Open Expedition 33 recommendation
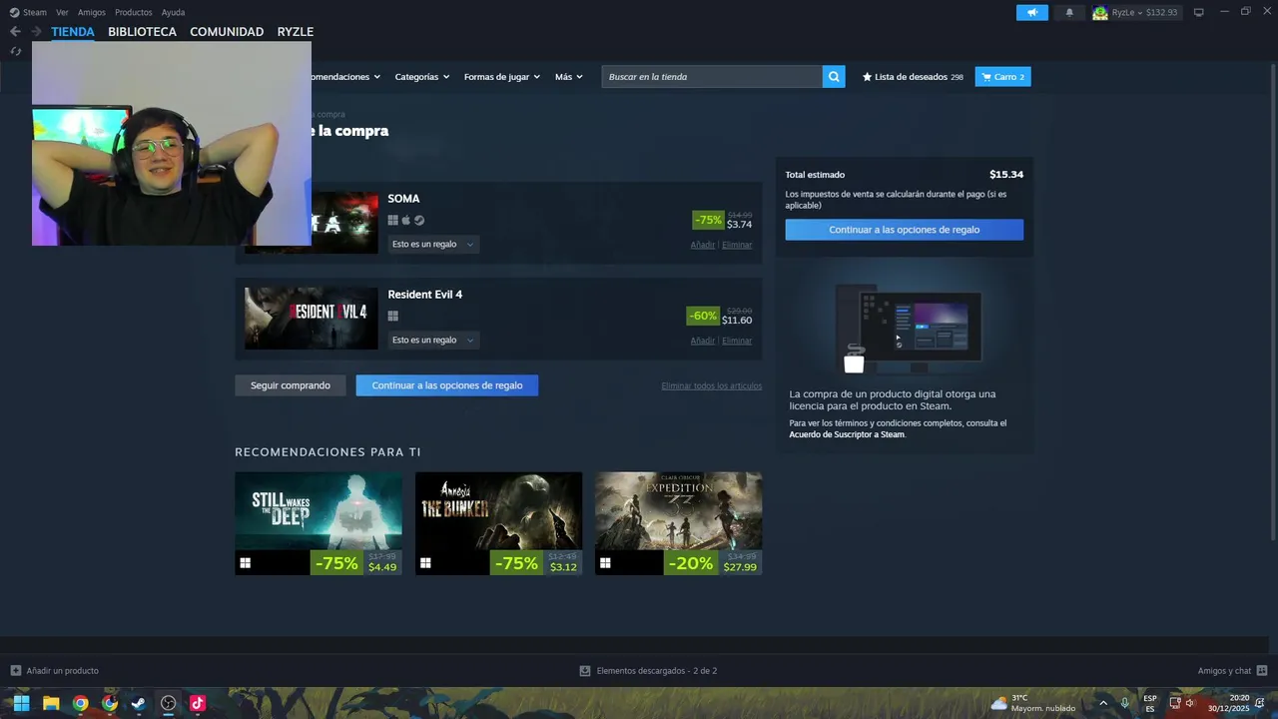The height and width of the screenshot is (719, 1278). pyautogui.click(x=679, y=523)
